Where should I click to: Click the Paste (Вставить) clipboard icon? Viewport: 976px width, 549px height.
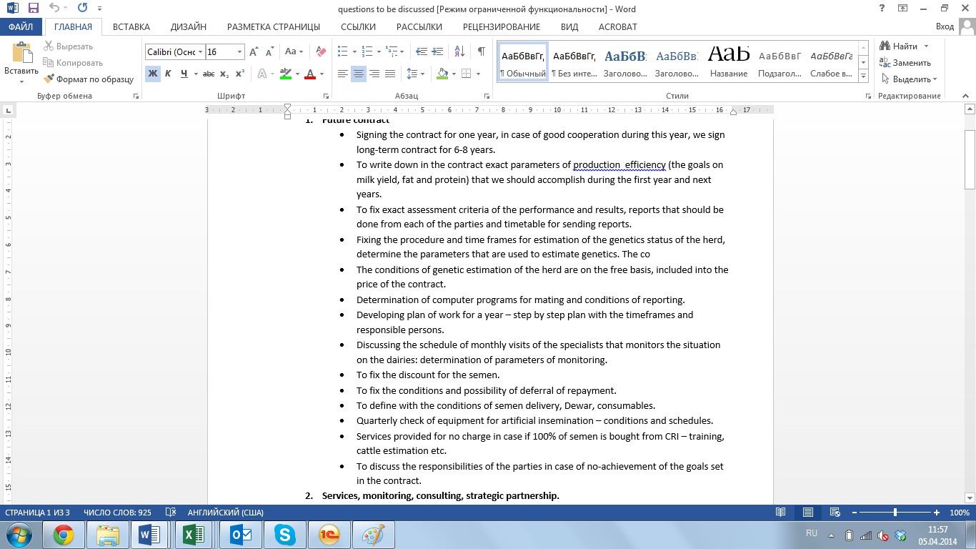[x=21, y=54]
